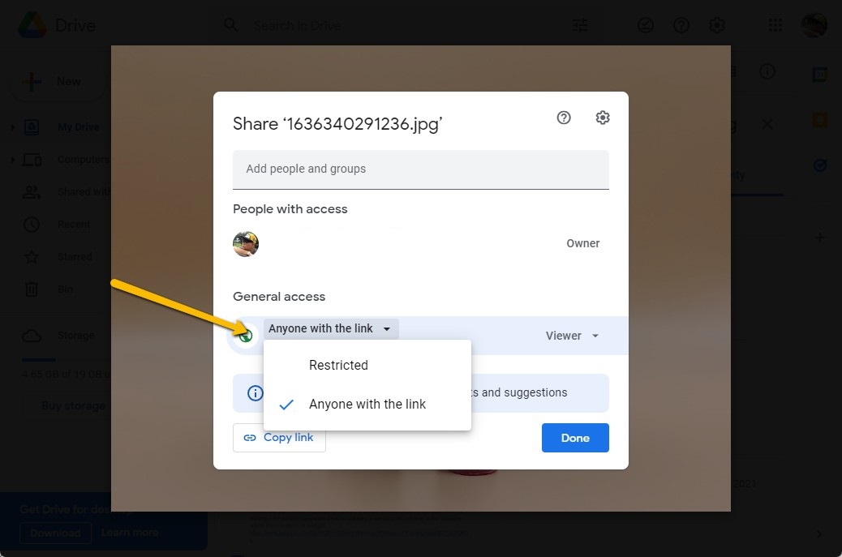Open Bin in sidebar
The image size is (842, 557).
click(65, 289)
